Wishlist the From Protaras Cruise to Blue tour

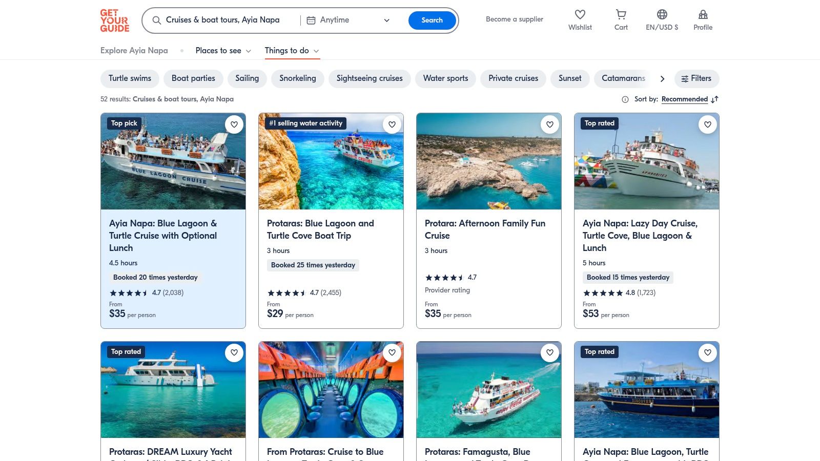coord(392,353)
